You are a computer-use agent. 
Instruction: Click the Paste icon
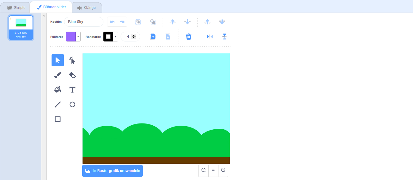[x=168, y=37]
